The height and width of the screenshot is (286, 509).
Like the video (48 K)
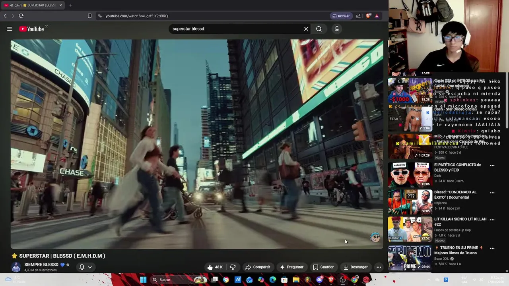[215, 267]
